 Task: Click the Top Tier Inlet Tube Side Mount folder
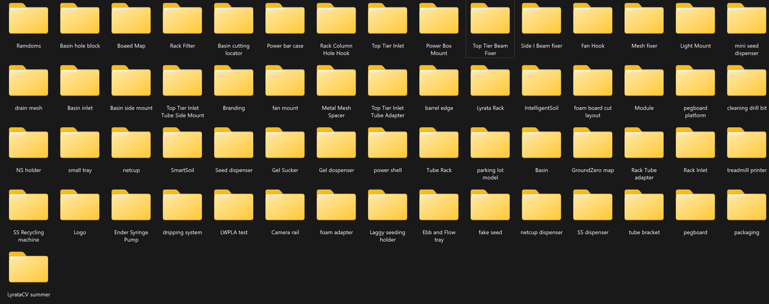(x=183, y=80)
